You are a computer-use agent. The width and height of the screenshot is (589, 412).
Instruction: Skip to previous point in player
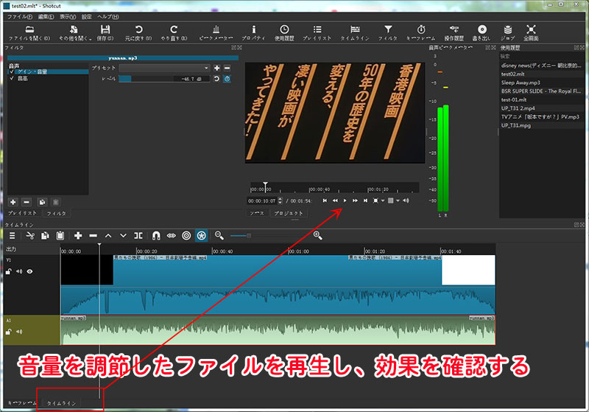pos(325,200)
